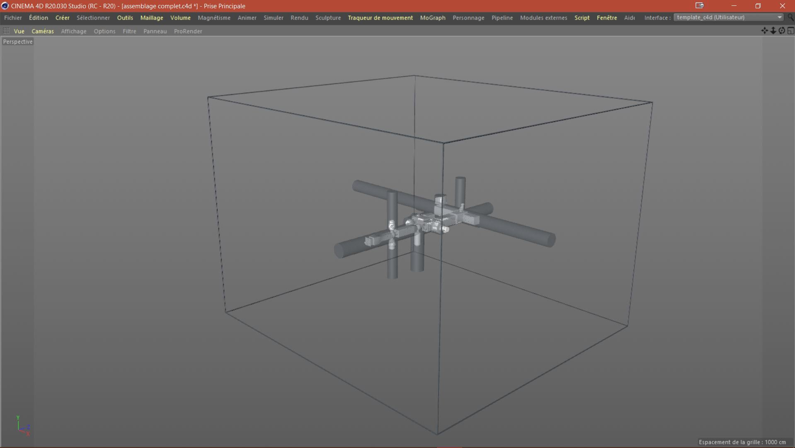Viewport: 795px width, 448px height.
Task: Open the MoGraph menu
Action: click(432, 18)
